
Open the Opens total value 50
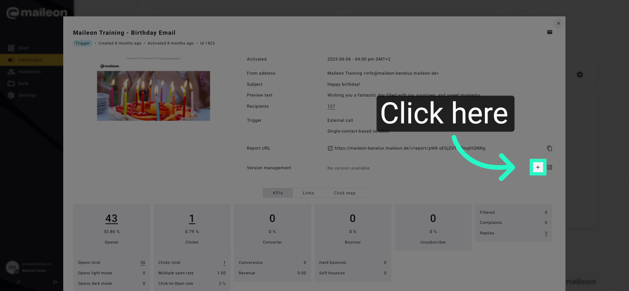[143, 263]
